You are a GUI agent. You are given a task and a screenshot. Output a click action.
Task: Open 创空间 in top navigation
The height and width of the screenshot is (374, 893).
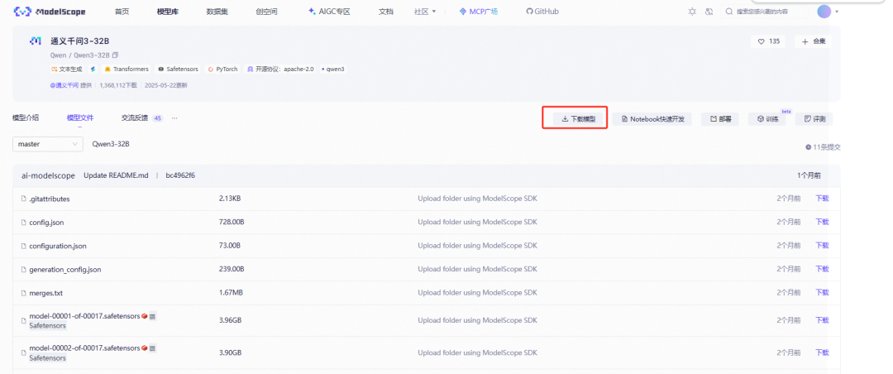(266, 12)
